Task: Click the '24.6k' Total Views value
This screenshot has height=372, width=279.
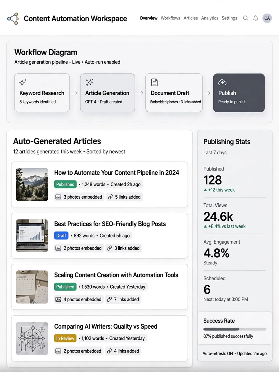Action: pos(218,216)
